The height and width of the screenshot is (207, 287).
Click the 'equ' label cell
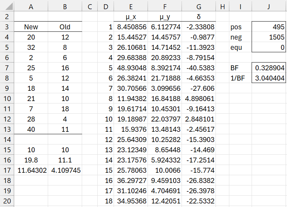(240, 47)
